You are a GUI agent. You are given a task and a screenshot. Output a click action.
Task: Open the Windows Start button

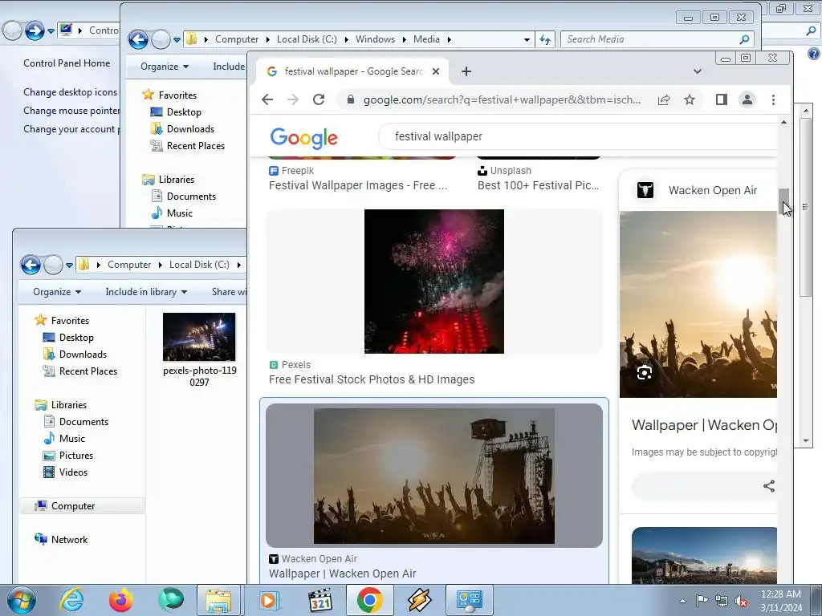click(21, 600)
